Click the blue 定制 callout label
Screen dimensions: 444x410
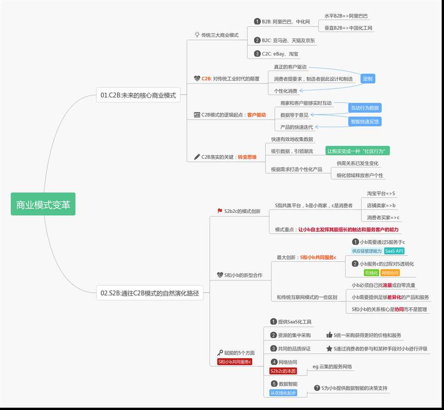[368, 79]
